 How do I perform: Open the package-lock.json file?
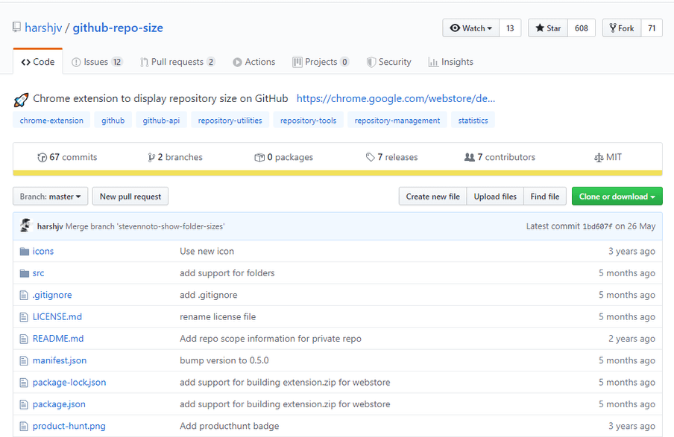[x=69, y=383]
